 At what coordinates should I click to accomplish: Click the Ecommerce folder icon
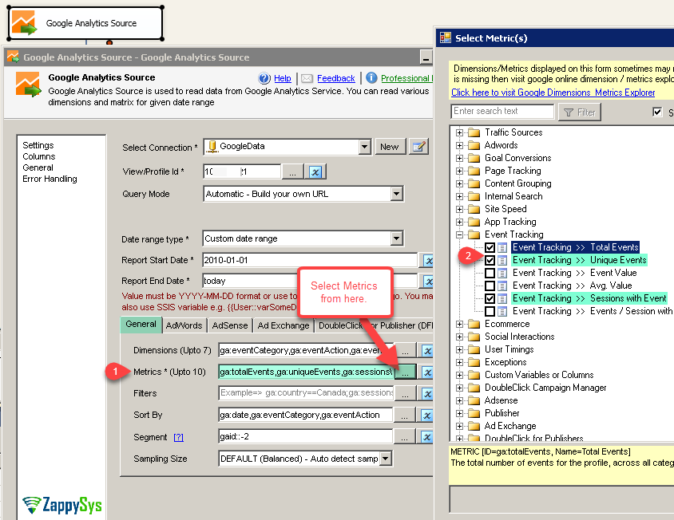474,324
